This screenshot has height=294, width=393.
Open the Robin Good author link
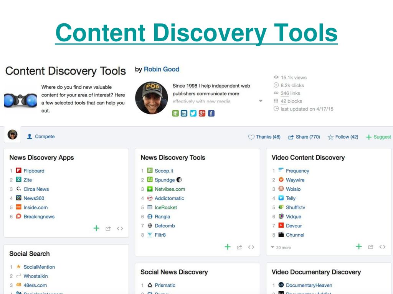pyautogui.click(x=162, y=69)
